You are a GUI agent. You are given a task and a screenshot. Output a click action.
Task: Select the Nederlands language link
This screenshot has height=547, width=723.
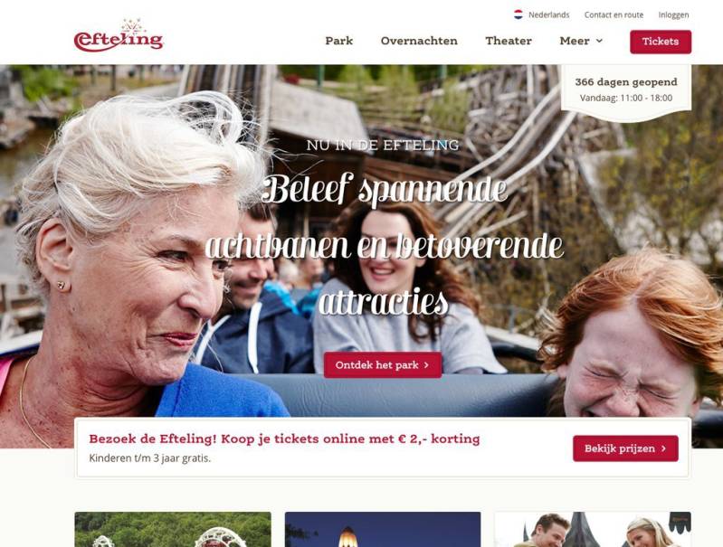click(x=548, y=14)
